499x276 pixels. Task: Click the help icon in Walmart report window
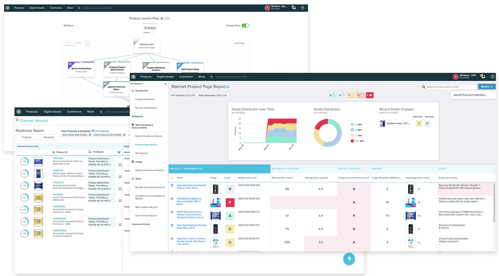click(x=492, y=77)
